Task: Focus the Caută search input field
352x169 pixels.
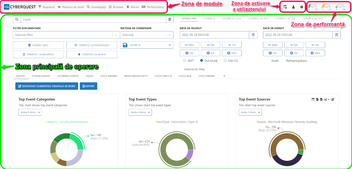Action: pos(93,20)
